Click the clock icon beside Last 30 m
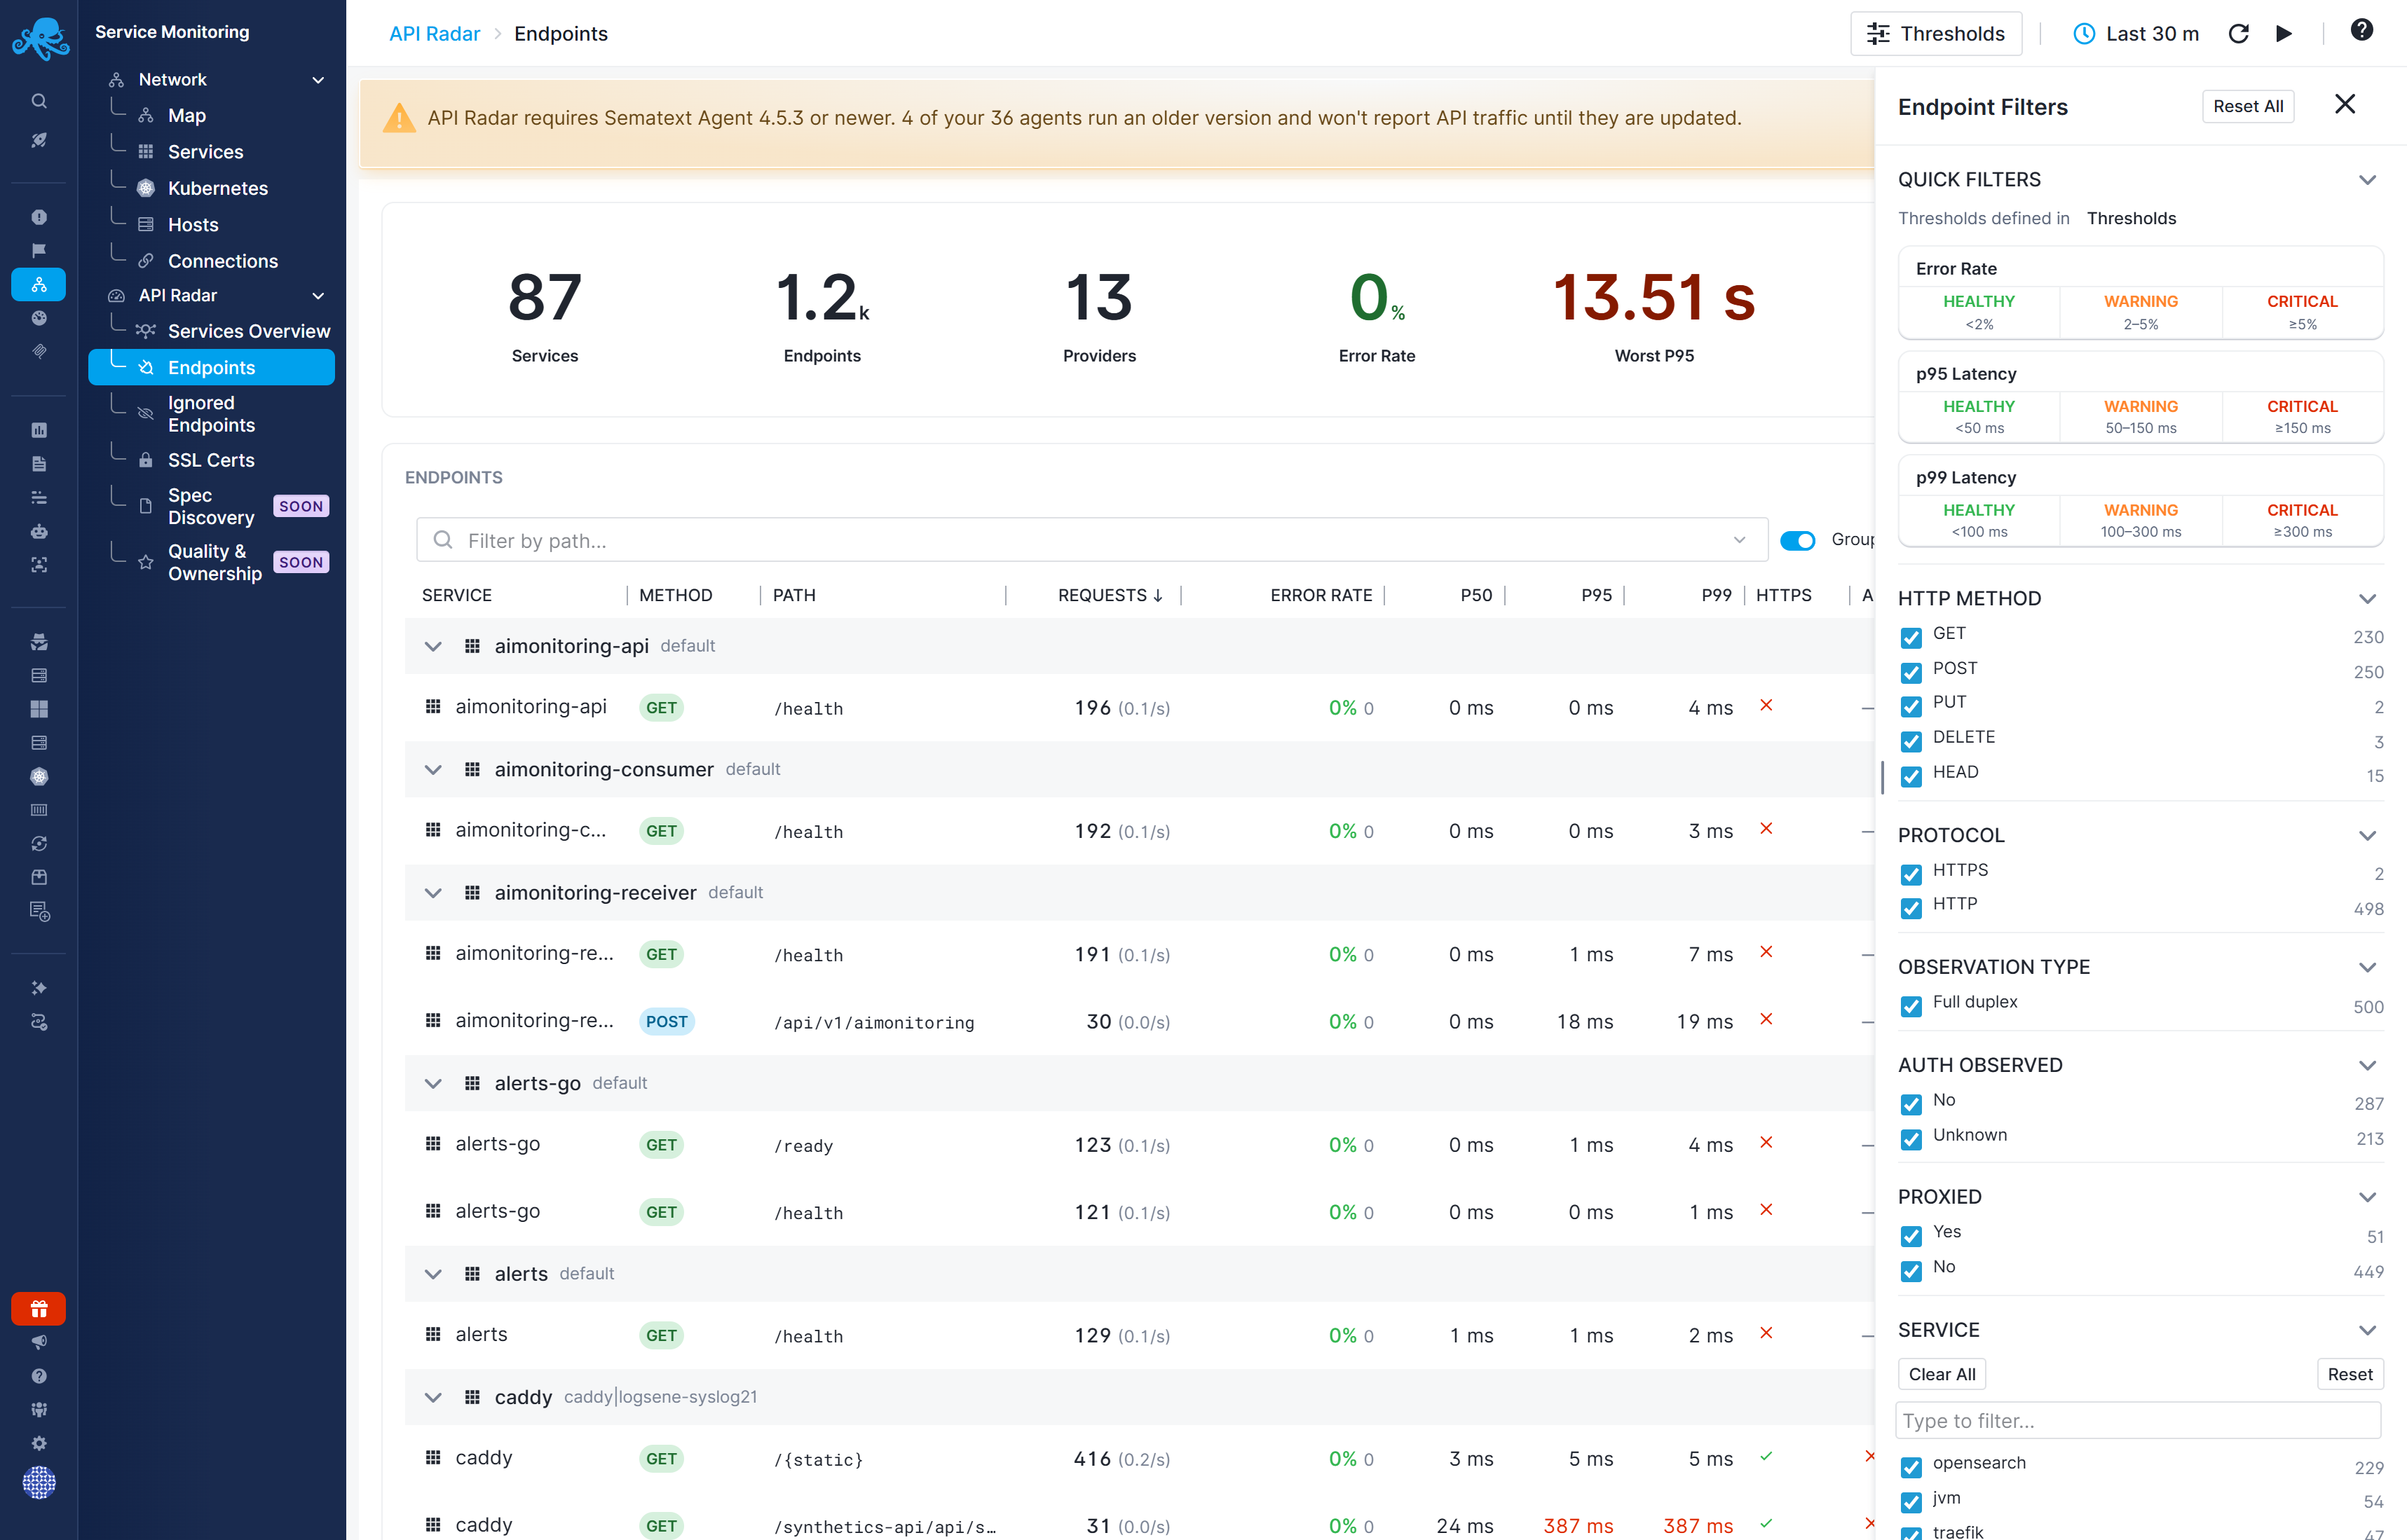The image size is (2407, 1540). pos(2084,34)
